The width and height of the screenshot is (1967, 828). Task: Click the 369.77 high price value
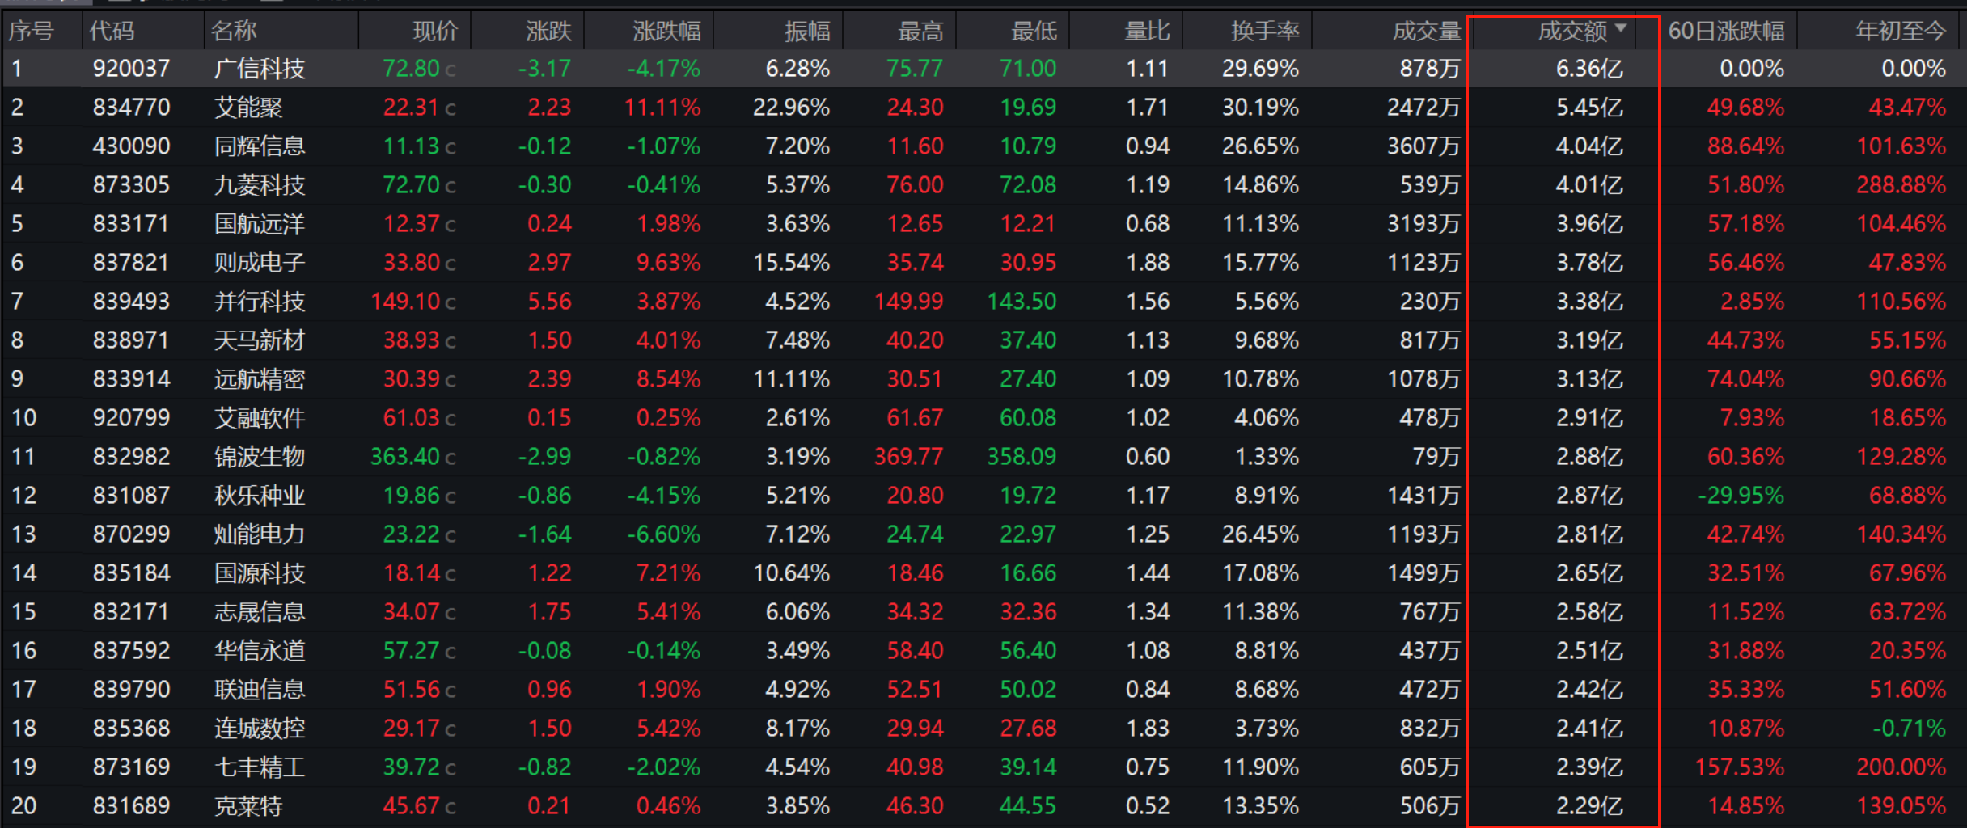(909, 457)
